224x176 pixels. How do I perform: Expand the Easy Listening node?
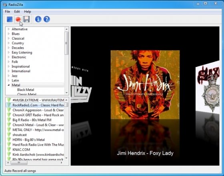pyautogui.click(x=9, y=53)
